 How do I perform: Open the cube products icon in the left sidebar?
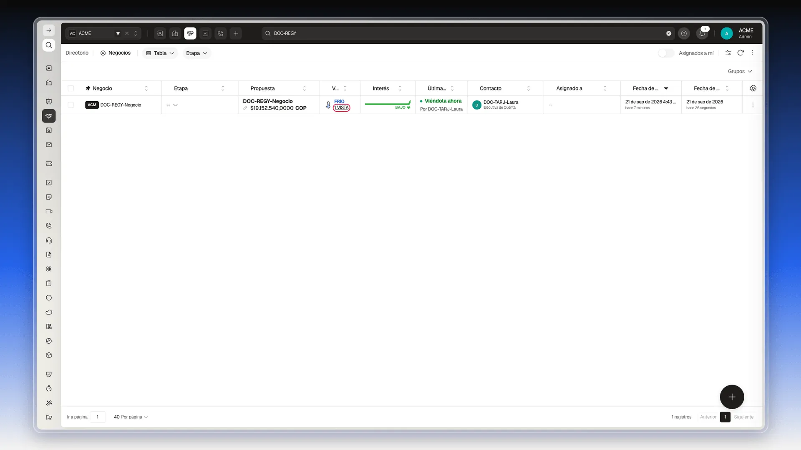tap(49, 355)
